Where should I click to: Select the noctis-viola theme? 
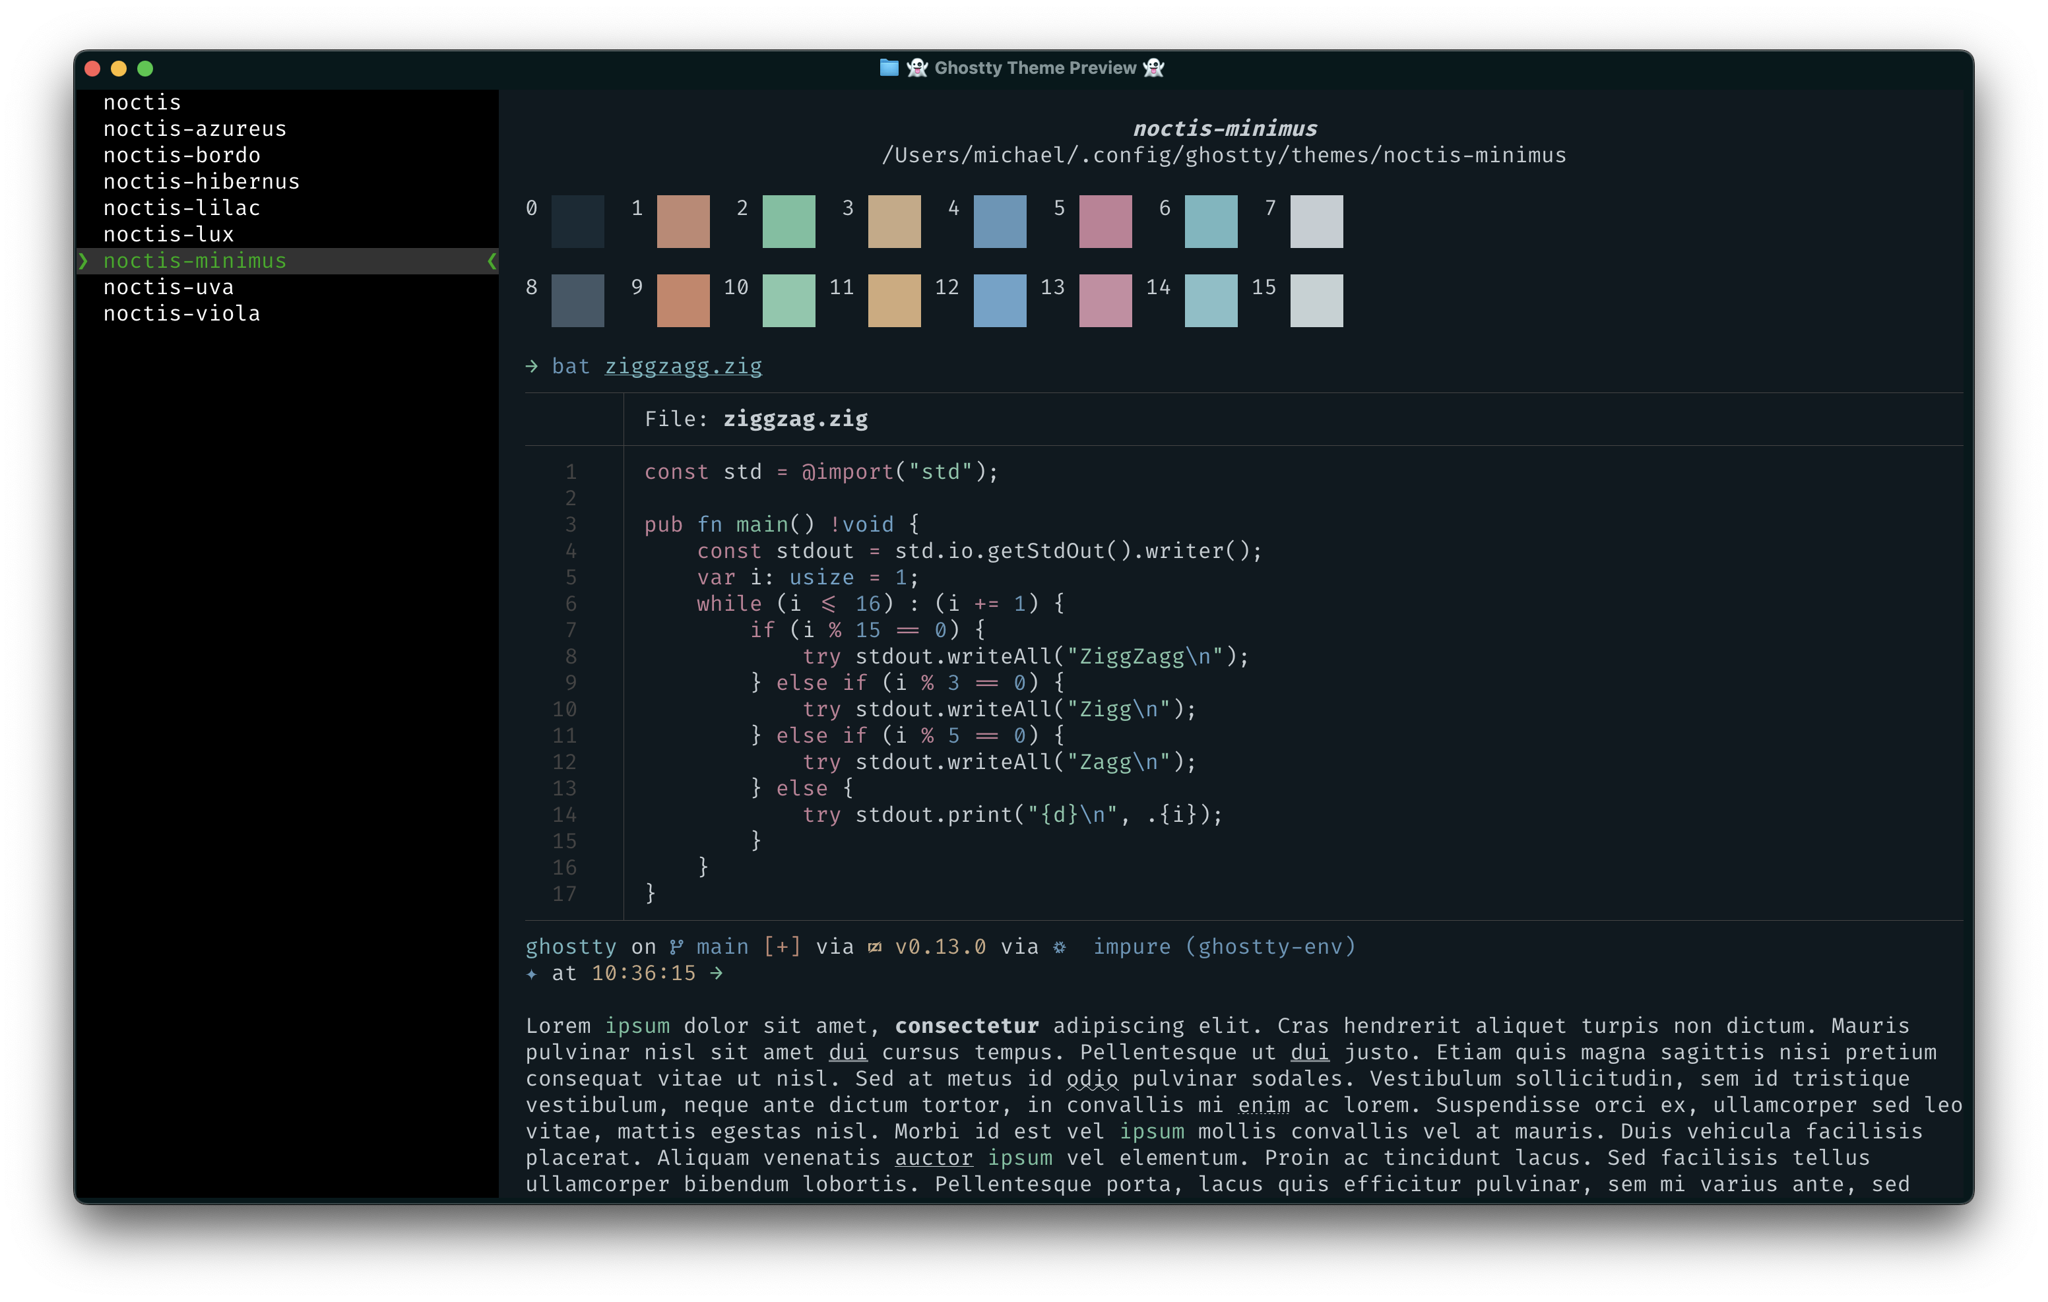pyautogui.click(x=182, y=313)
